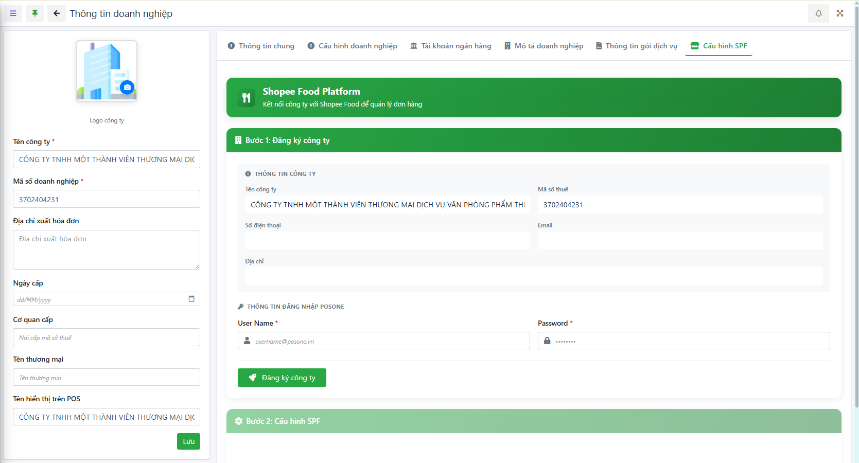Open the hamburger sidebar menu
The image size is (859, 463).
(x=13, y=13)
